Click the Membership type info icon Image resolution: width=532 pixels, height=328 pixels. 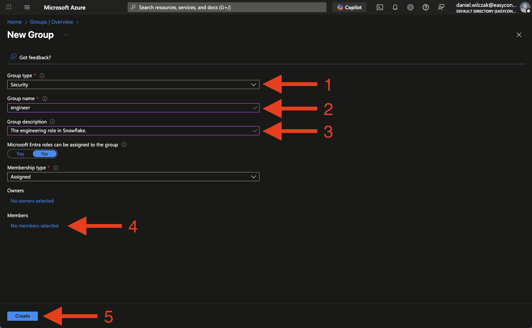tap(56, 168)
